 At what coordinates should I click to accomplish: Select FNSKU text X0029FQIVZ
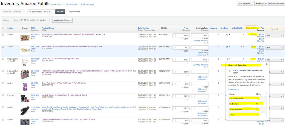coord(164,34)
